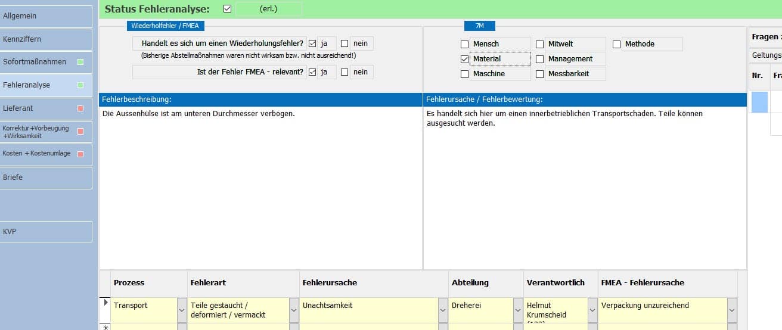Select the current row arrow in the table

pyautogui.click(x=105, y=303)
